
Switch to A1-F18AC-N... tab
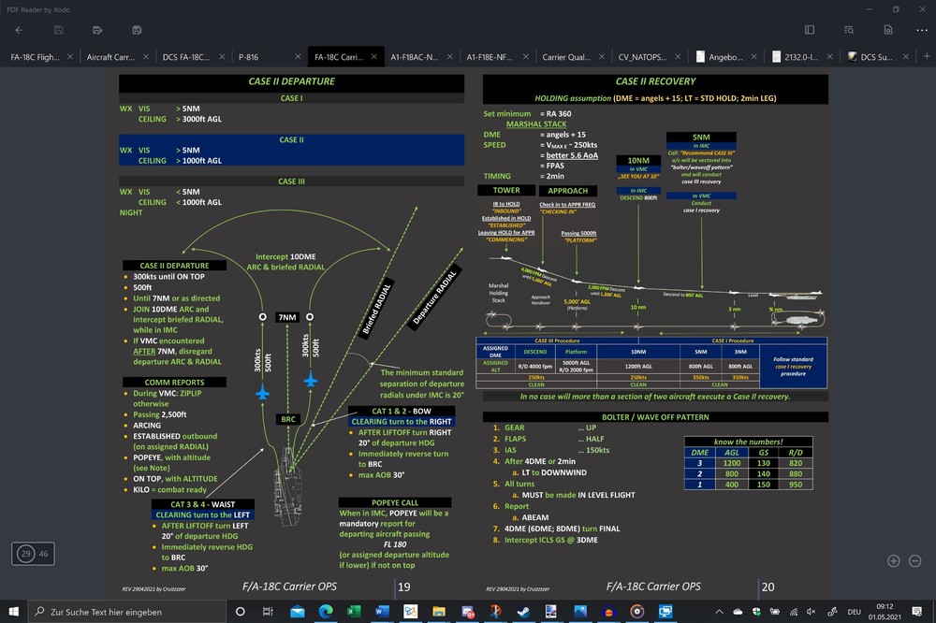[x=415, y=57]
